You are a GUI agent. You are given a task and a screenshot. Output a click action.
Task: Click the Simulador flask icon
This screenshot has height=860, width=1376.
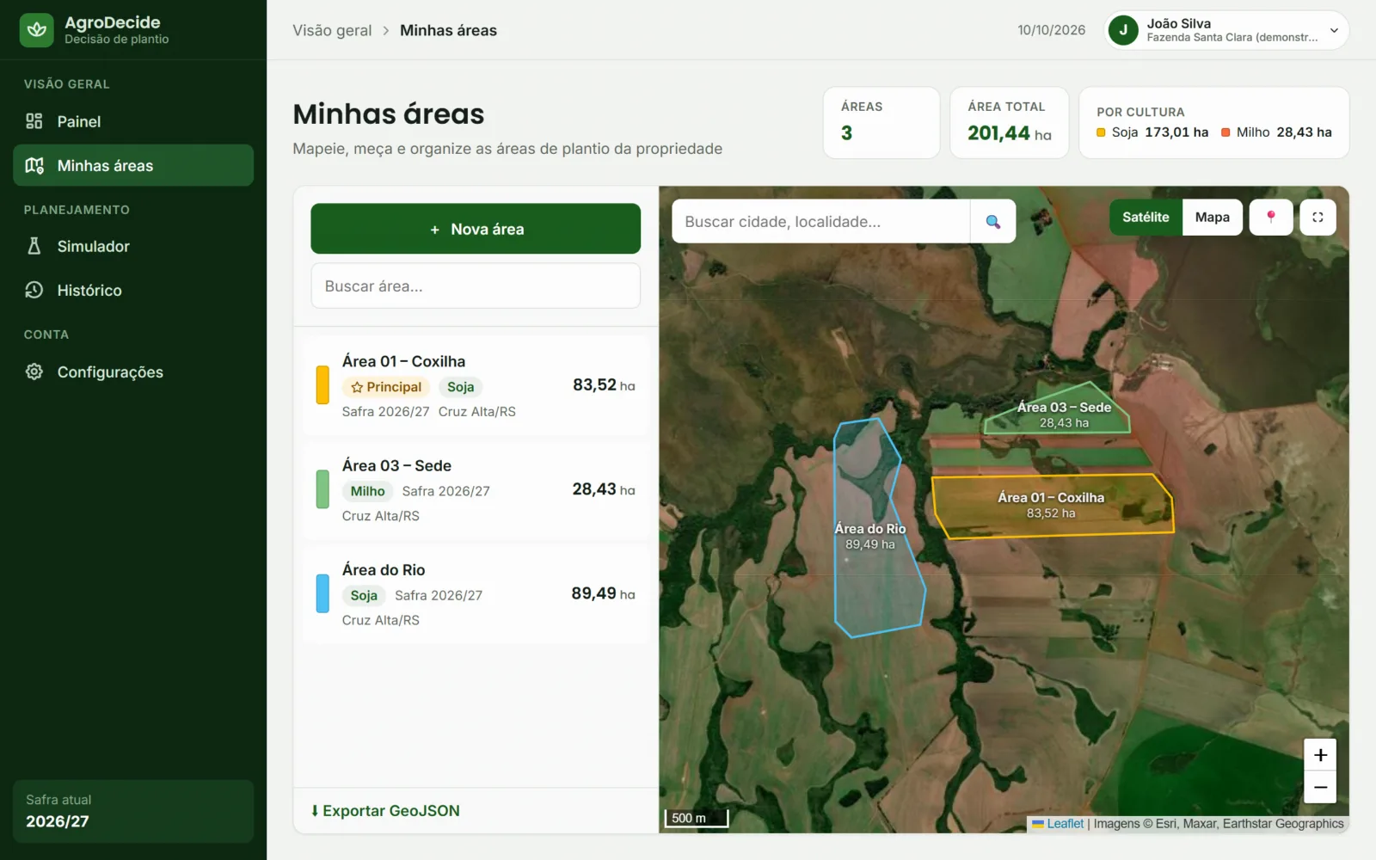coord(34,246)
